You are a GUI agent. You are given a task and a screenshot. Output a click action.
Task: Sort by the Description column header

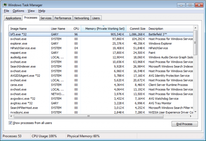170,29
